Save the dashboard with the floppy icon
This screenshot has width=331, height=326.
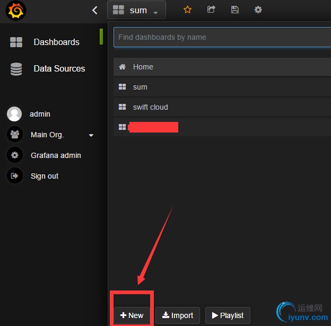pos(235,10)
